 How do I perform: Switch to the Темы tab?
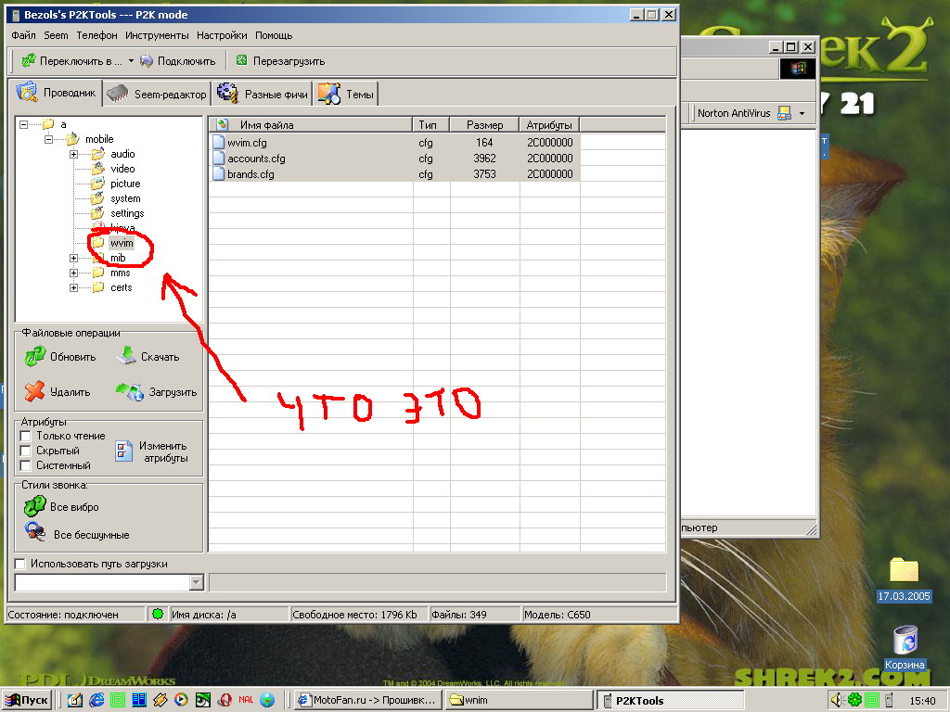coord(346,94)
